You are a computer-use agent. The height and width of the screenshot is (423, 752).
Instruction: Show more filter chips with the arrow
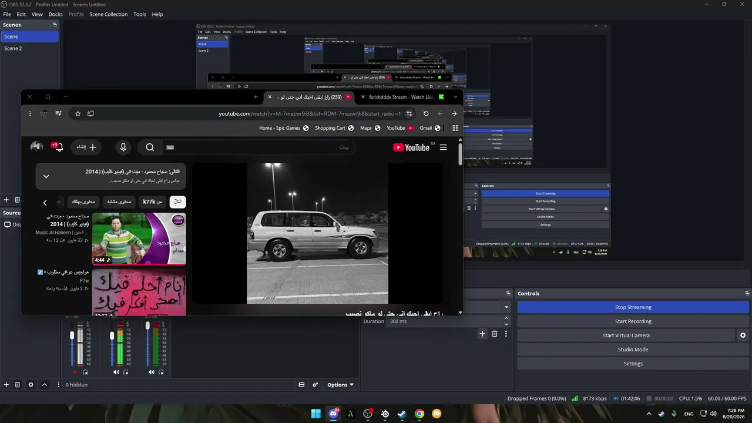tap(45, 203)
